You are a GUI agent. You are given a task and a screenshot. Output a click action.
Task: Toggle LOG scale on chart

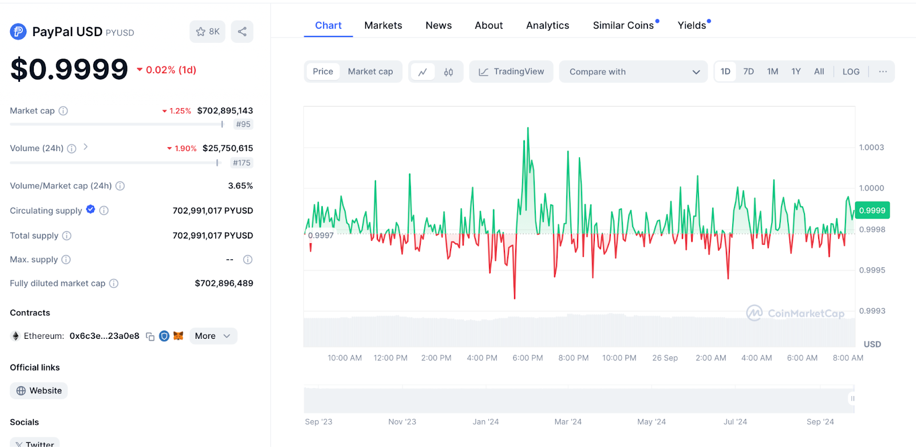click(851, 72)
